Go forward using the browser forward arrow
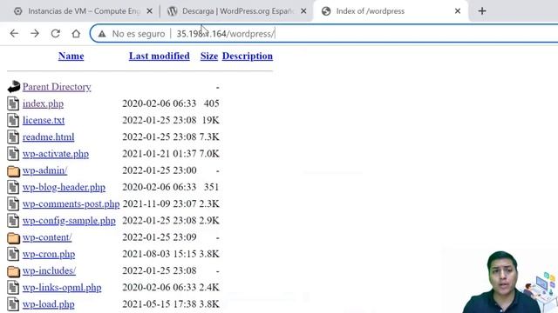This screenshot has height=313, width=558. point(35,34)
